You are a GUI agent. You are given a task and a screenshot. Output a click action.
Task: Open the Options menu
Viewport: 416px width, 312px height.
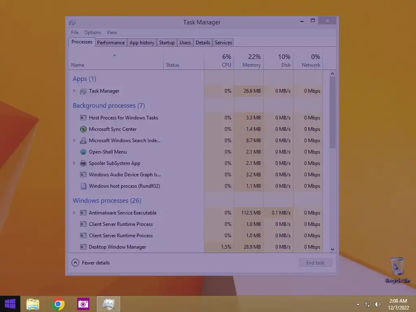(93, 32)
